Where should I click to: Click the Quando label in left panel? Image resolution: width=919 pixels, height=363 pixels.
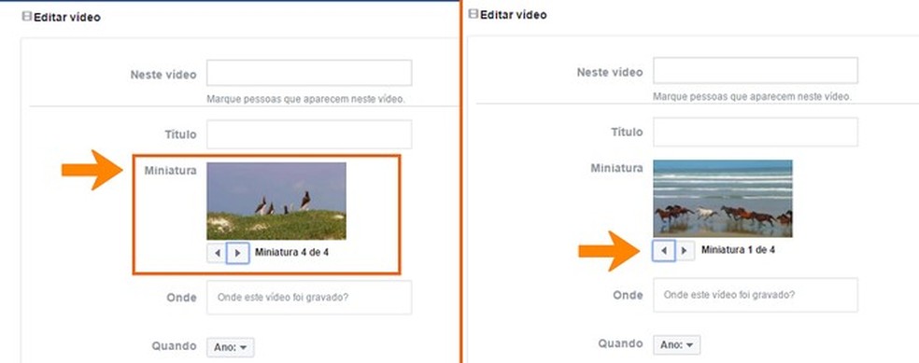[174, 346]
